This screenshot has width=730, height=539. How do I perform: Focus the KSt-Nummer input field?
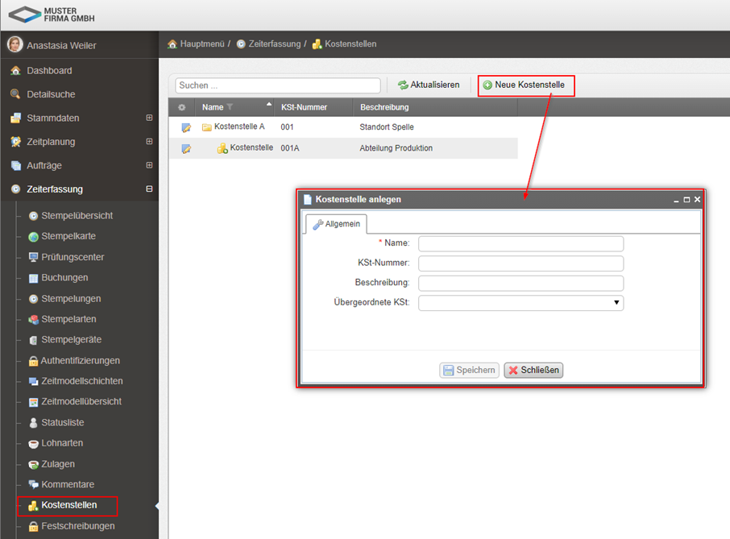tap(521, 263)
